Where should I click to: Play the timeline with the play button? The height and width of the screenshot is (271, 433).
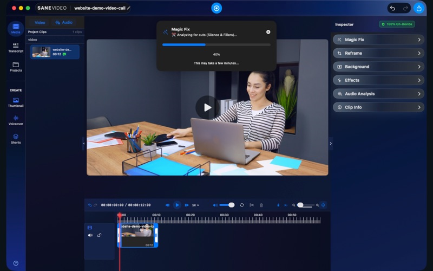click(x=177, y=205)
